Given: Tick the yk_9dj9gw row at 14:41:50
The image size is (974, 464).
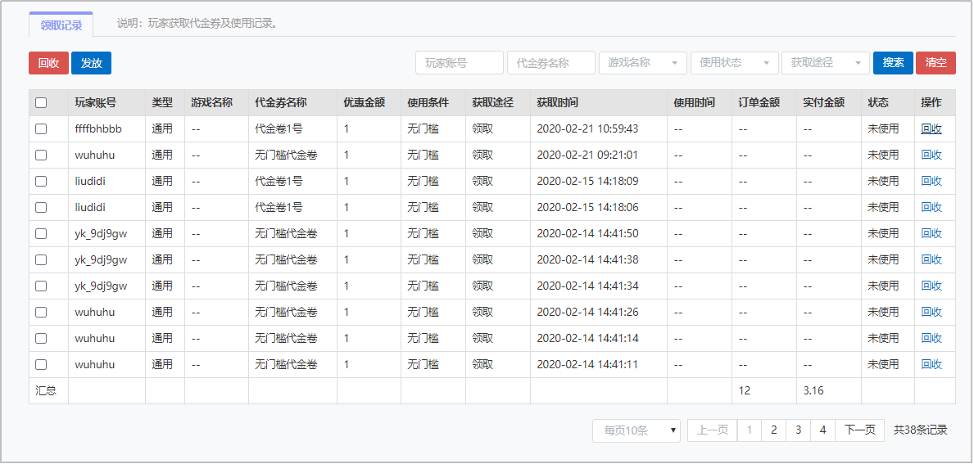Looking at the screenshot, I should [x=41, y=234].
